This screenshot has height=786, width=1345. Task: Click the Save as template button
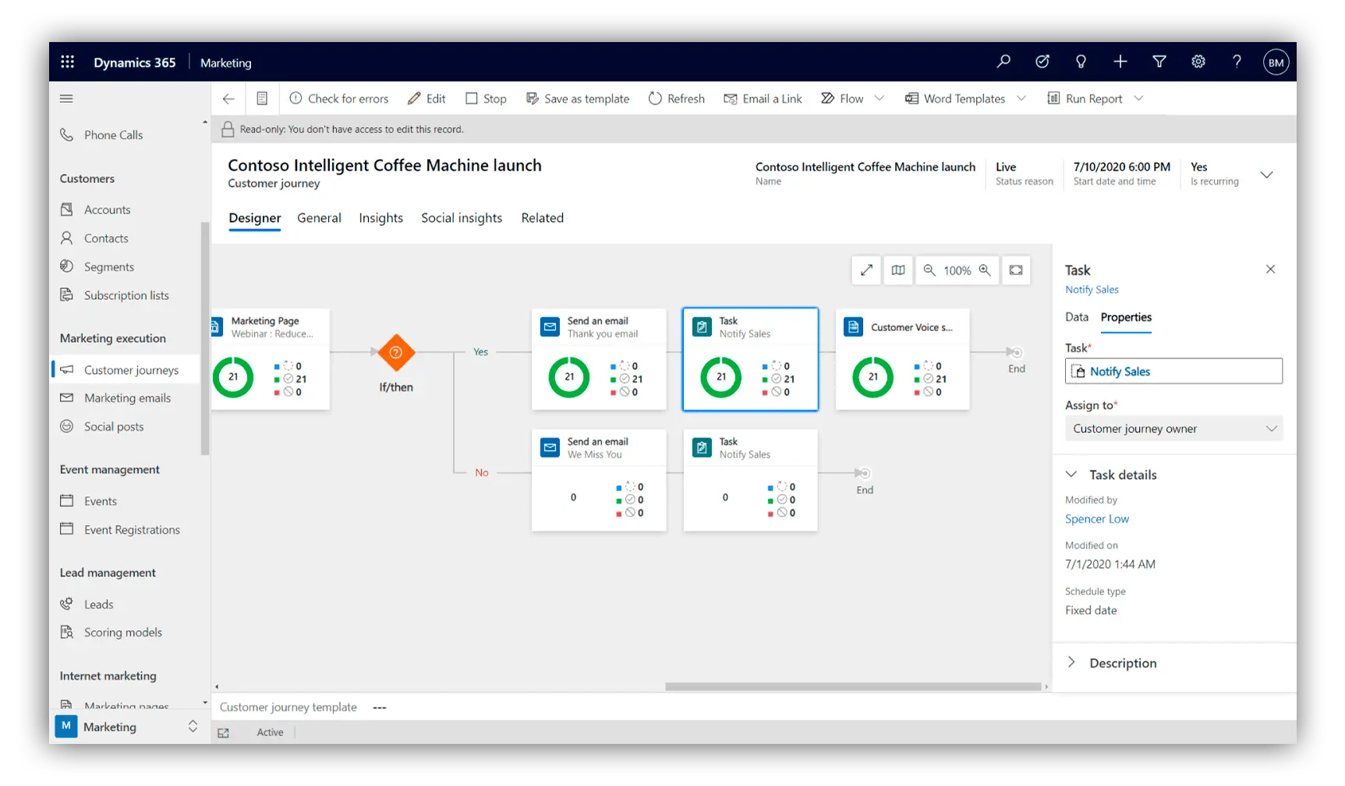pyautogui.click(x=578, y=98)
